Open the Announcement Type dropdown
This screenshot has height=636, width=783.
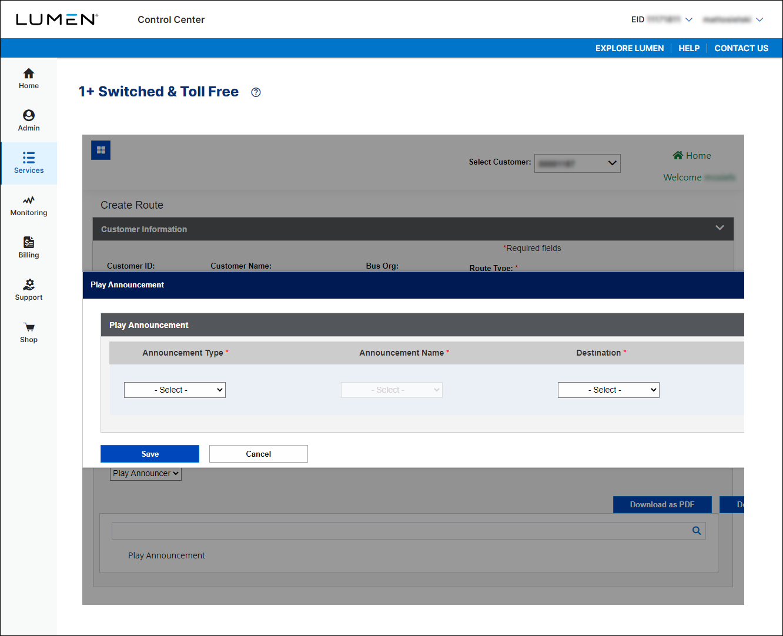point(175,390)
